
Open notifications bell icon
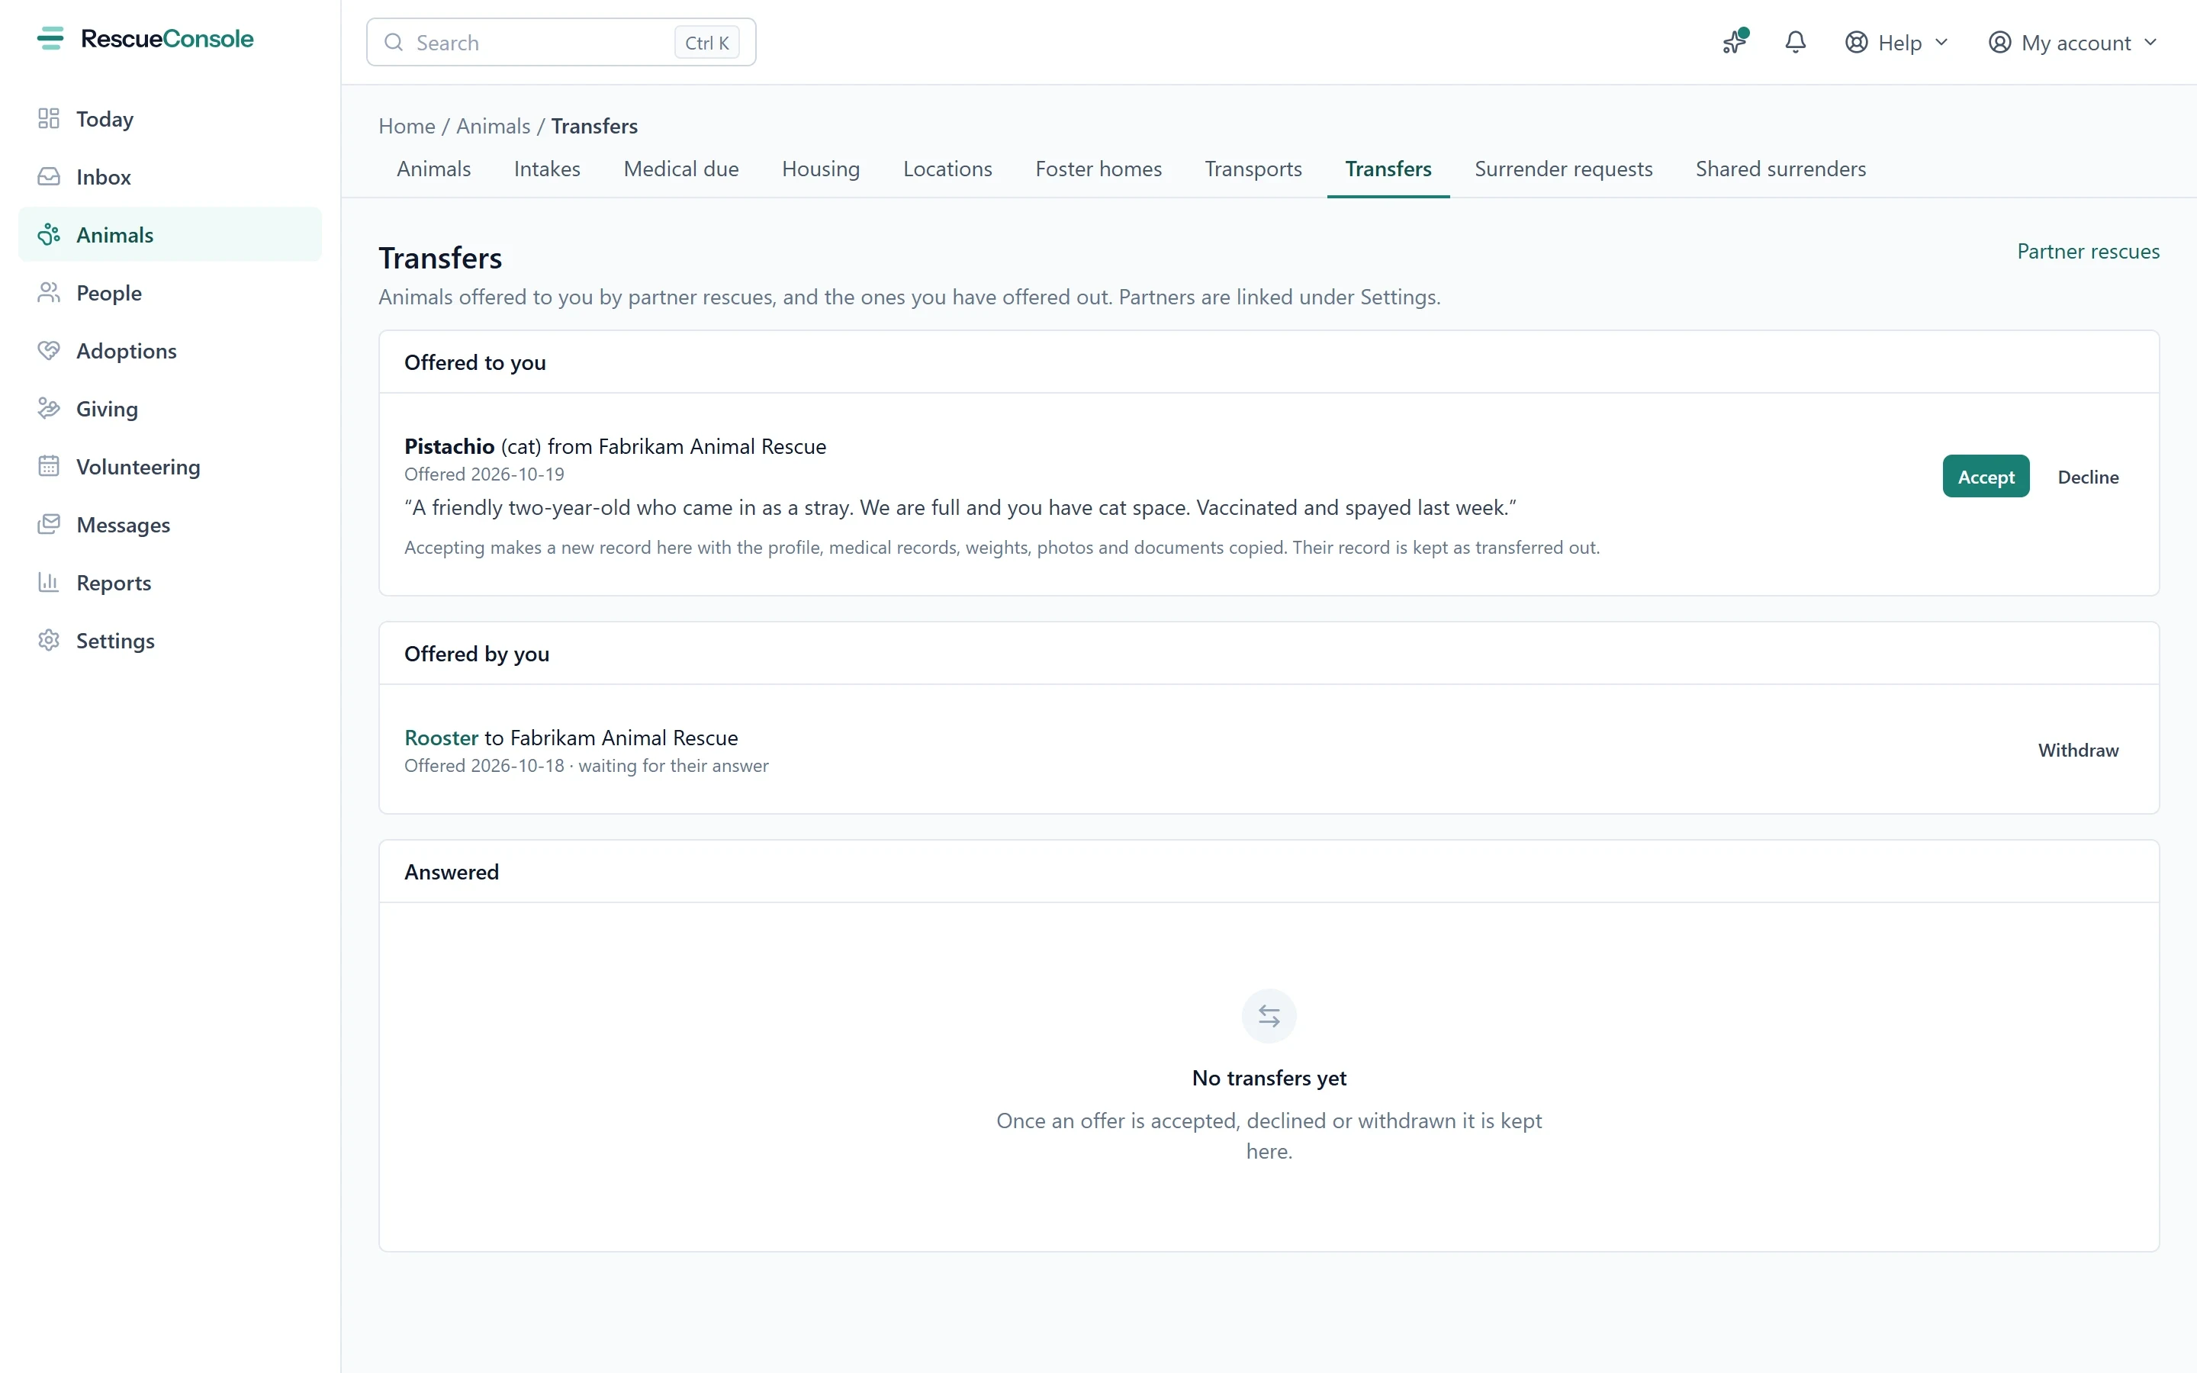1795,42
